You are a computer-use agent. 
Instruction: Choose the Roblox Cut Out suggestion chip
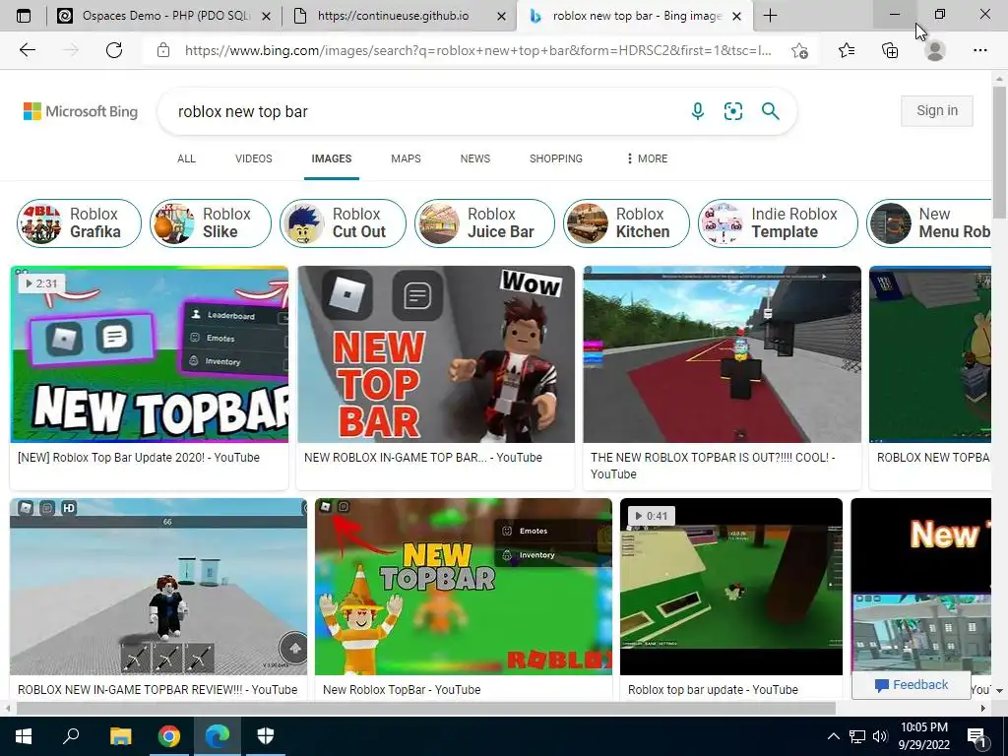(343, 223)
